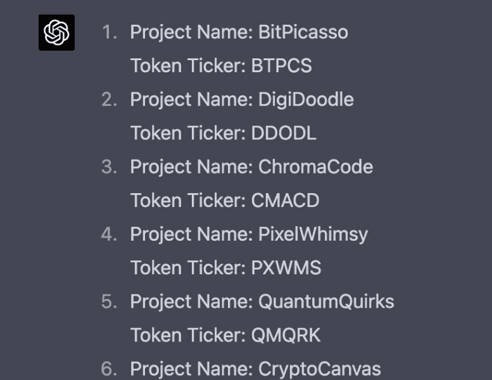
Task: Click list number 6 marker
Action: pyautogui.click(x=109, y=369)
